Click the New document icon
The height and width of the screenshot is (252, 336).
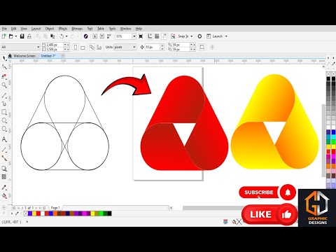point(3,36)
